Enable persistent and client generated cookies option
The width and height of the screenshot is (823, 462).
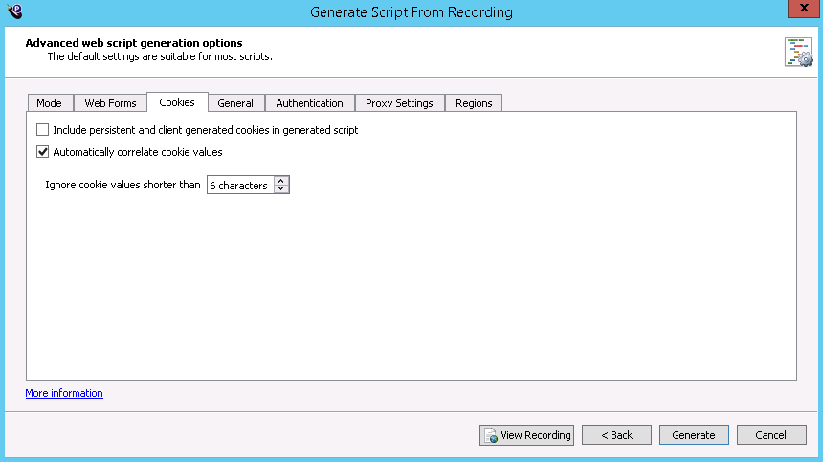point(42,130)
